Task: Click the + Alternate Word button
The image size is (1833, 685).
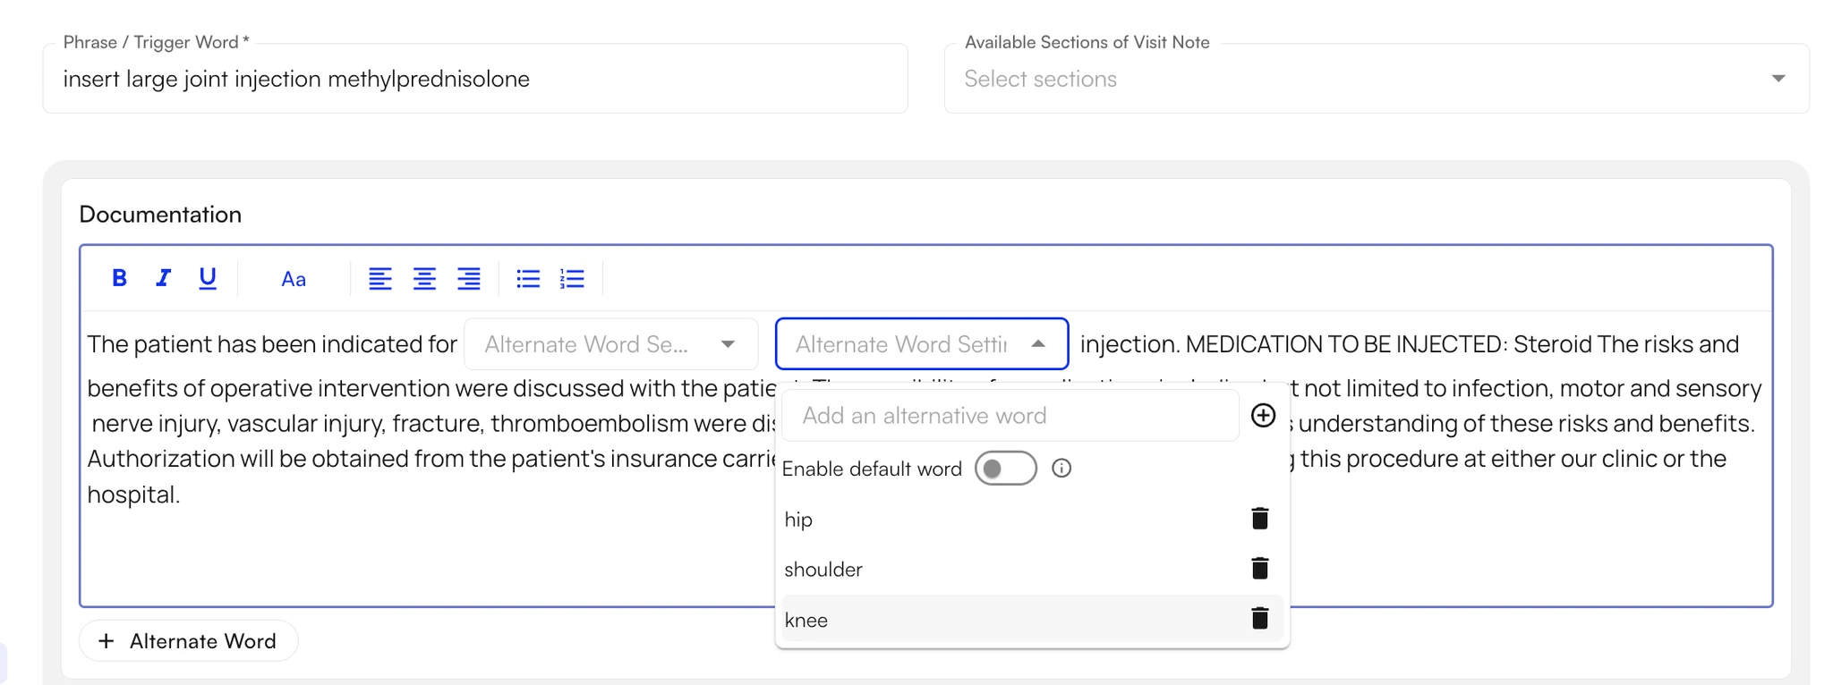Action: pos(188,641)
